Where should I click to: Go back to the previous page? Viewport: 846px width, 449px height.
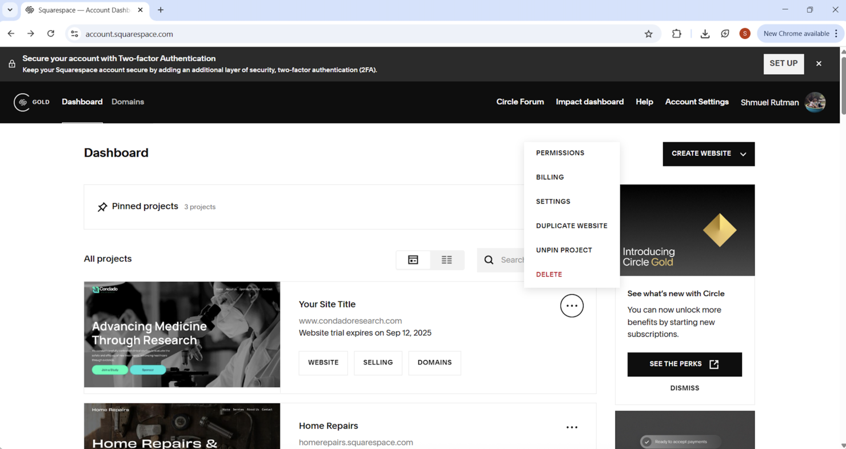click(11, 34)
